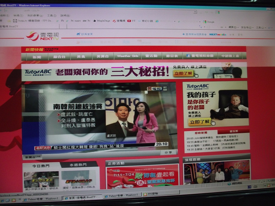Viewport: 275px width, 206px height.
Task: Open the 壹電視粉絲團 Facebook tab
Action: [200, 55]
